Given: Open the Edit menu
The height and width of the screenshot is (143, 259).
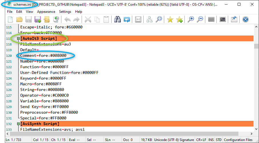Looking at the screenshot, I should pos(19,12).
